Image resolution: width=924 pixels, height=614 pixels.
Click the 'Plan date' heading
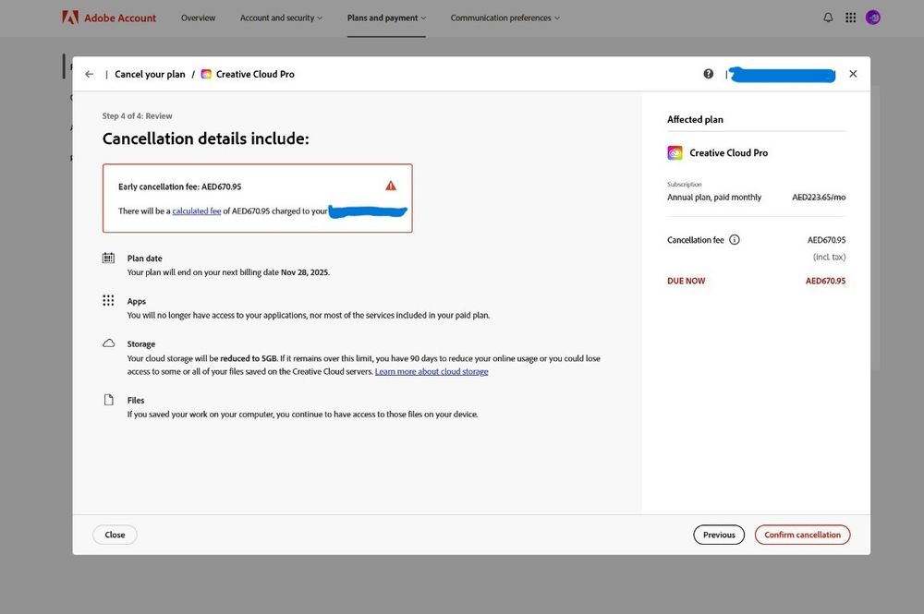pyautogui.click(x=144, y=258)
